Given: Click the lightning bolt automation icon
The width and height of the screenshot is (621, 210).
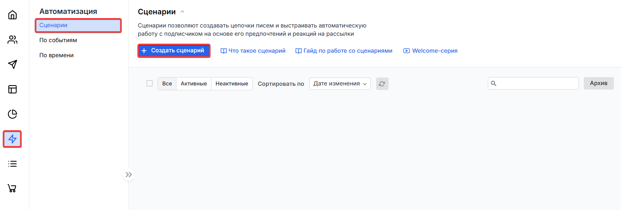Looking at the screenshot, I should tap(12, 139).
